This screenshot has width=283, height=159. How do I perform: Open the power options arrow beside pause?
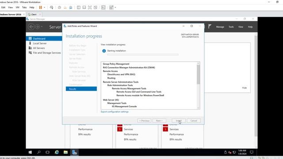pyautogui.click(x=44, y=8)
